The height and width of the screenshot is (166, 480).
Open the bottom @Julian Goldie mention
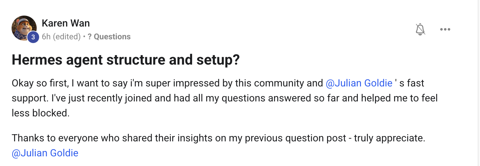(45, 153)
